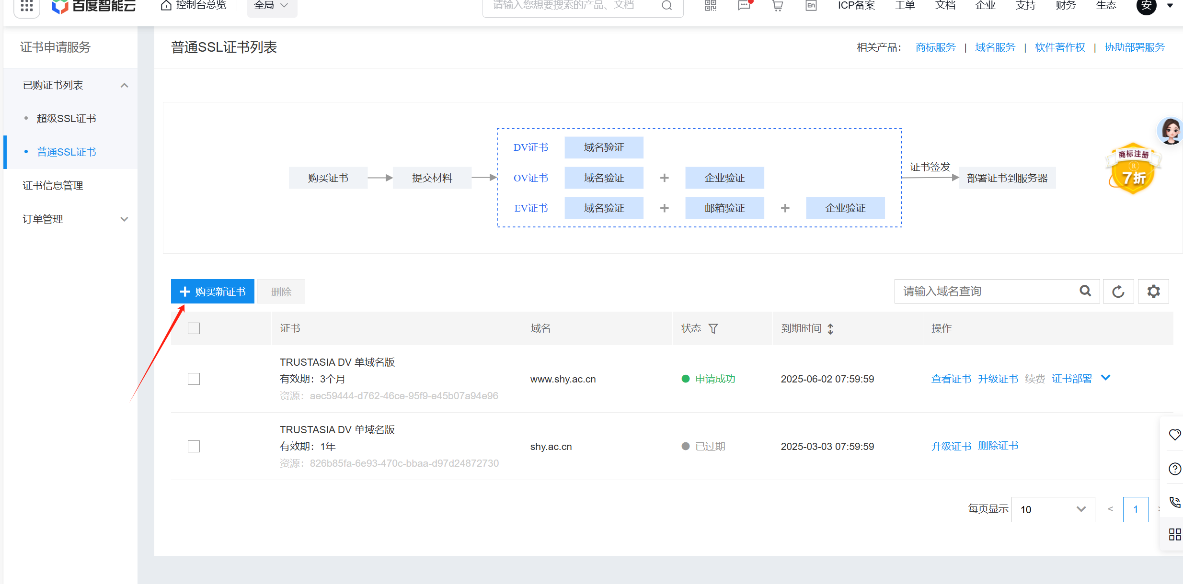This screenshot has width=1183, height=584.
Task: Click the phone support icon
Action: tap(1174, 502)
